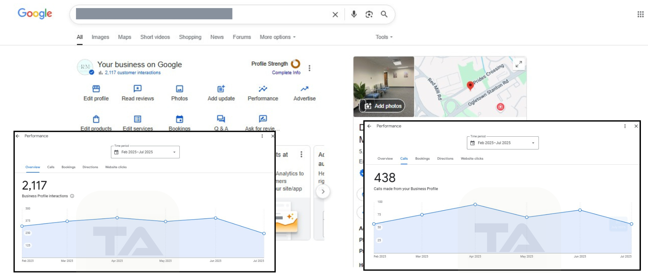This screenshot has height=273, width=648.
Task: Open Google Lens image search icon
Action: [x=369, y=14]
